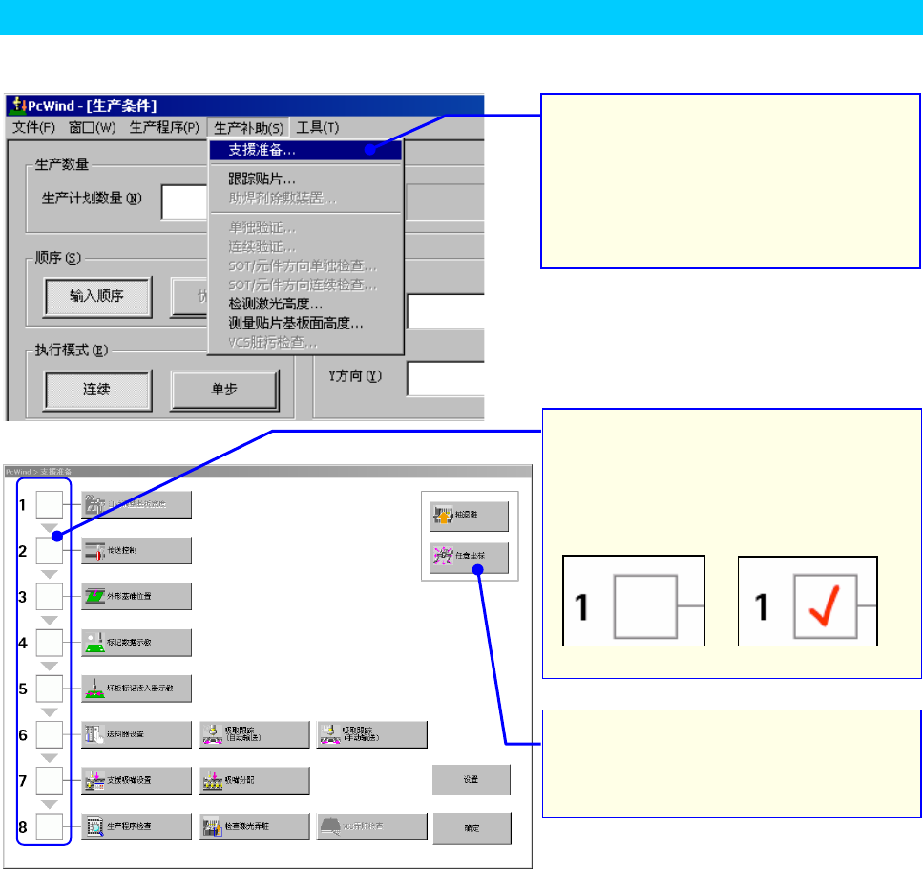Toggle the step 6 status checkbox
The height and width of the screenshot is (869, 923).
(50, 734)
